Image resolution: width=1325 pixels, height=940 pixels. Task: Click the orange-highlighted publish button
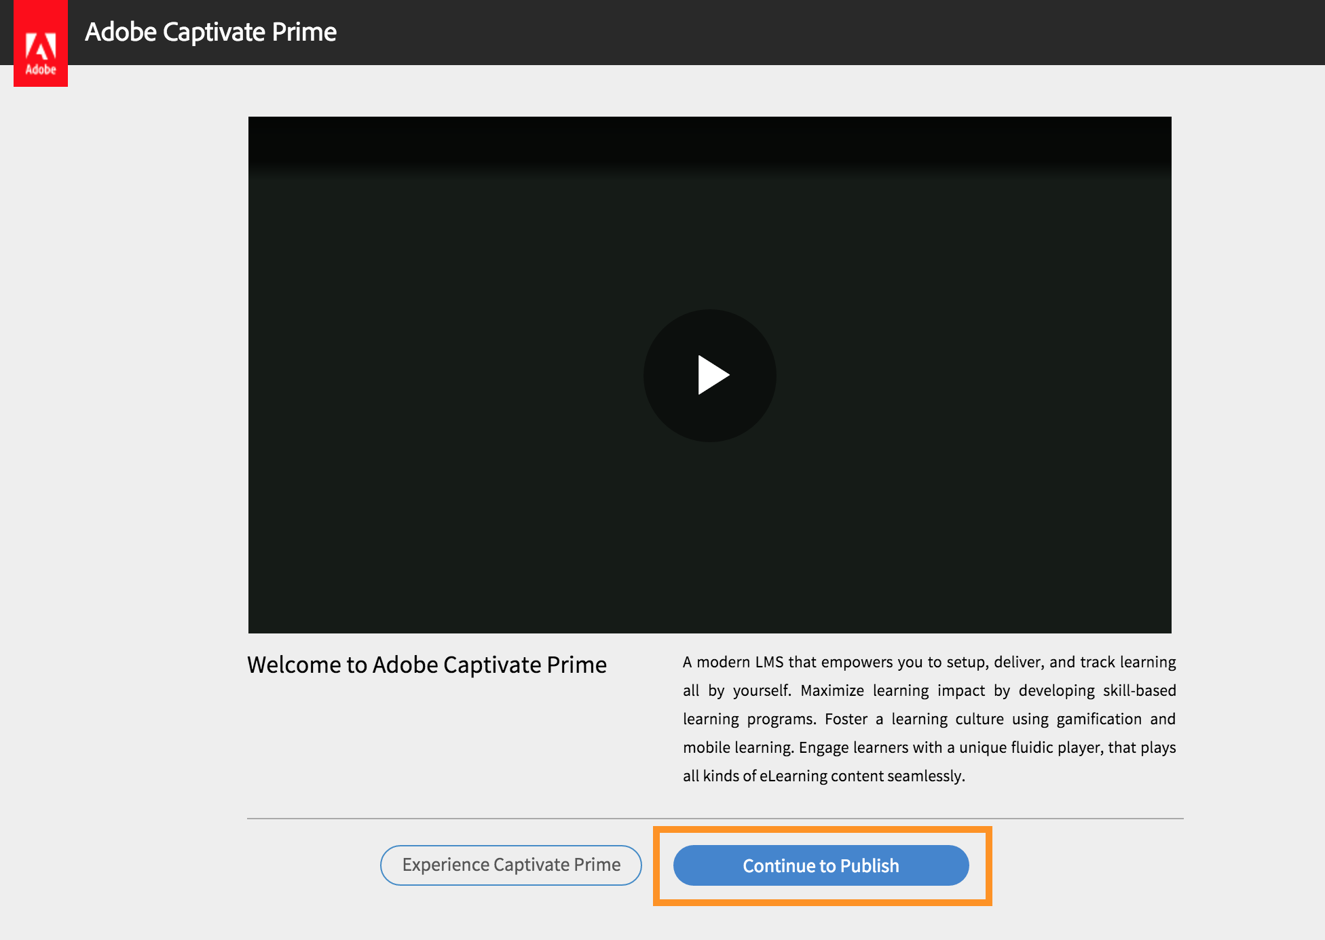pos(821,865)
